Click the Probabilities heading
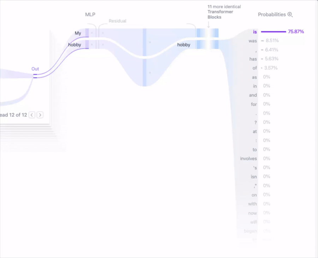318x258 pixels. (x=272, y=14)
